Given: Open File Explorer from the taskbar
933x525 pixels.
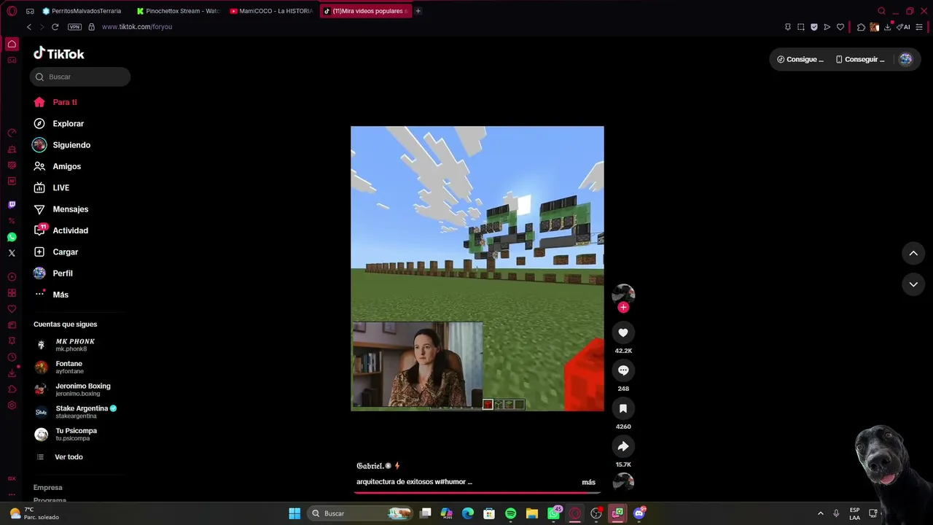Looking at the screenshot, I should [532, 513].
